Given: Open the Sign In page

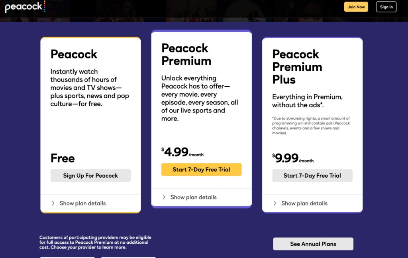Looking at the screenshot, I should (386, 7).
